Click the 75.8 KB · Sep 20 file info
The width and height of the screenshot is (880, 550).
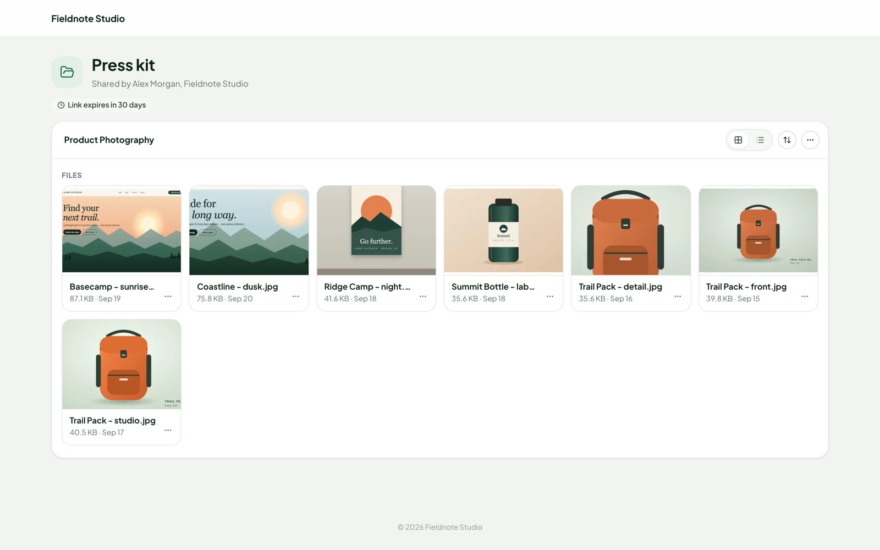[x=225, y=299]
